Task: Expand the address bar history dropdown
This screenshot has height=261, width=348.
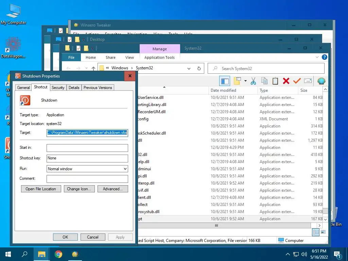Action: 189,69
